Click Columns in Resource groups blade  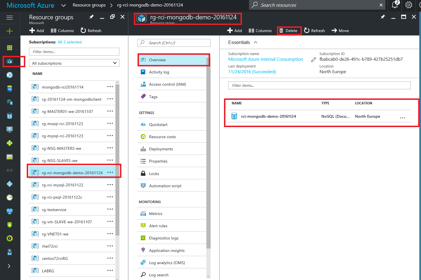[x=62, y=31]
